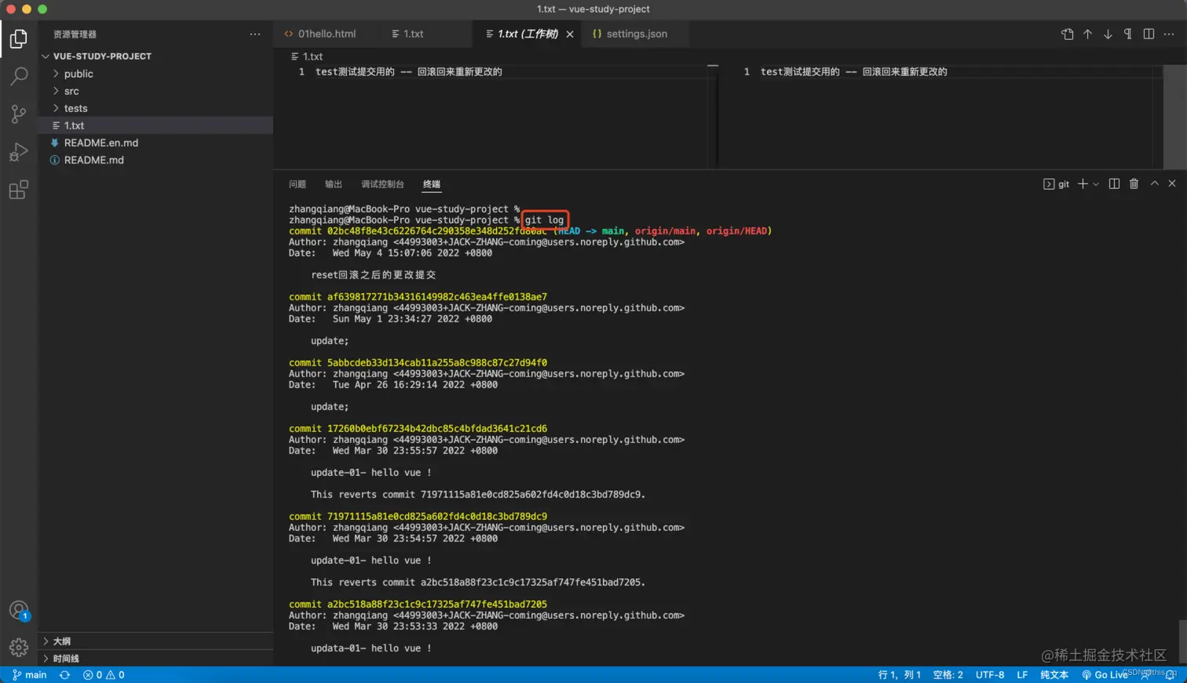Open editor more actions ellipsis

click(1169, 34)
